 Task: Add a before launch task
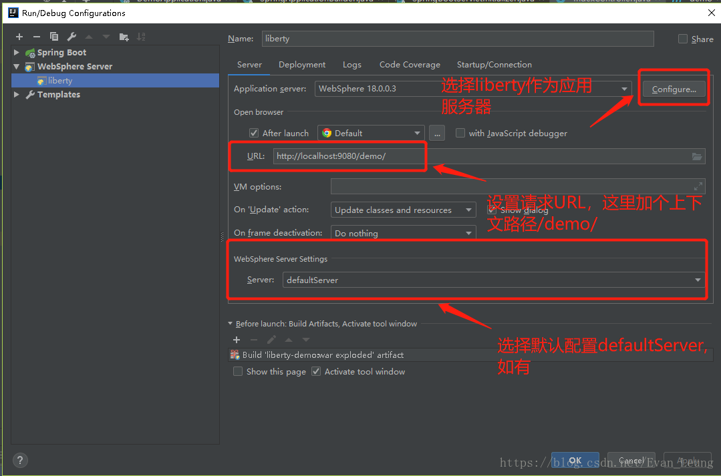click(237, 340)
